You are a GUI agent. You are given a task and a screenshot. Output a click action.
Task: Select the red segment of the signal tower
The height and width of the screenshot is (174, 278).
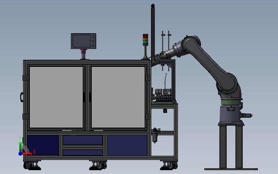pos(145,36)
